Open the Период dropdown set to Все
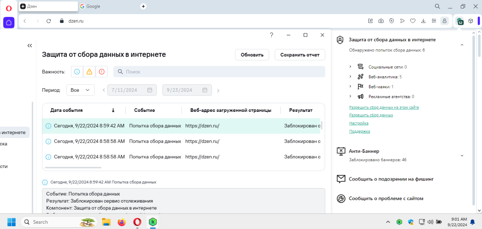 pos(80,90)
